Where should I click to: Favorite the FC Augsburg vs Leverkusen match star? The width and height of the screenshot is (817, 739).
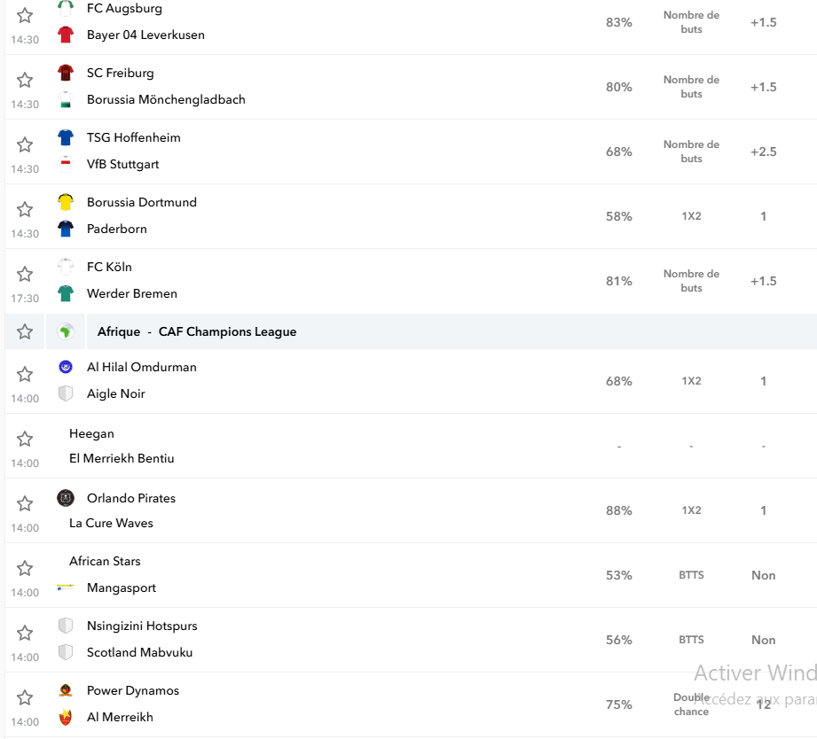click(x=25, y=16)
